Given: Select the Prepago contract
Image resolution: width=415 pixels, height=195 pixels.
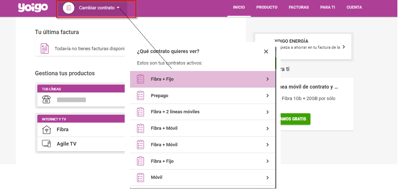Looking at the screenshot, I should point(203,95).
